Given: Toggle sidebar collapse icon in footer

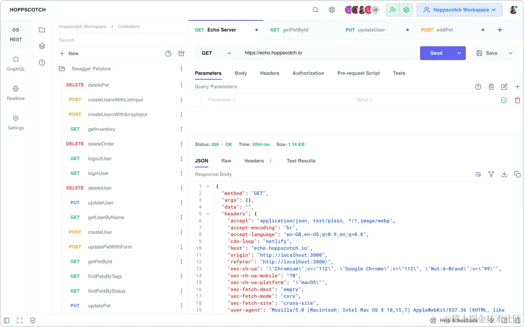Looking at the screenshot, I should (x=7, y=320).
